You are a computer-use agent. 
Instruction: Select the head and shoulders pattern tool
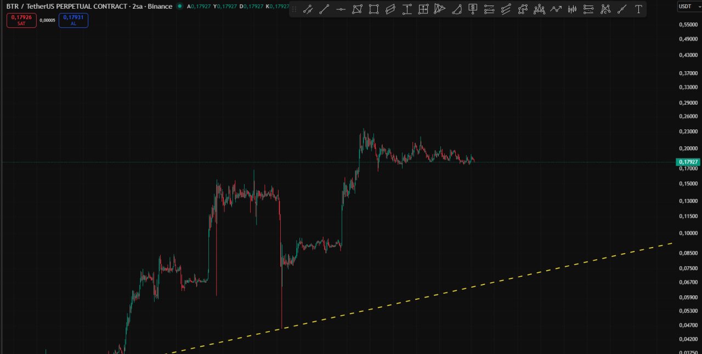(539, 9)
